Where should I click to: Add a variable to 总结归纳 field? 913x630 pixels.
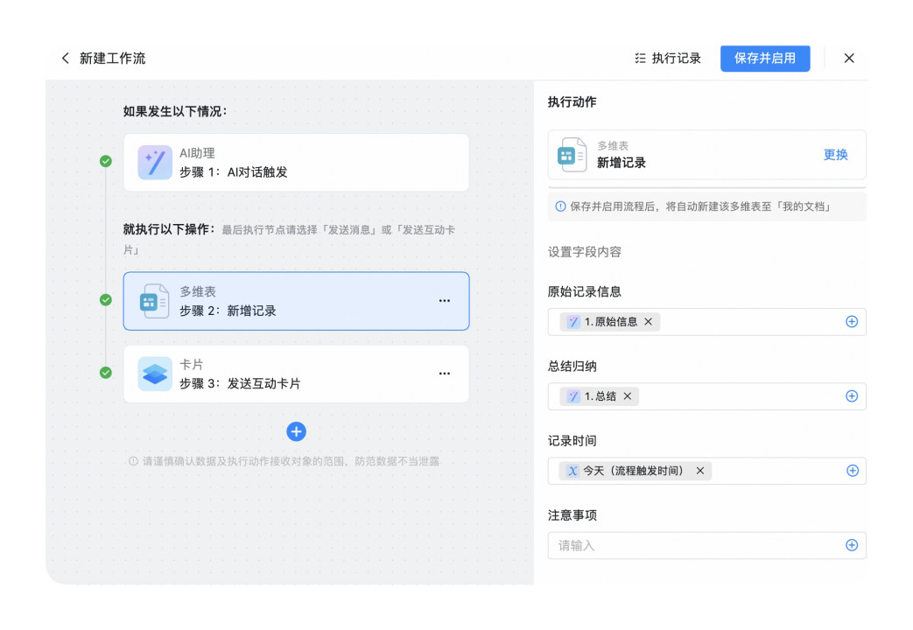pyautogui.click(x=851, y=396)
